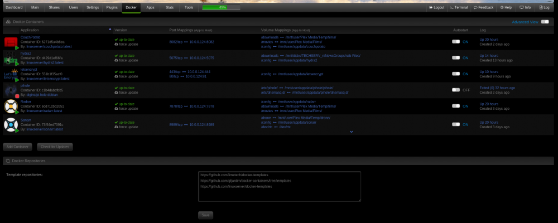The image size is (558, 223).
Task: Open the system Info panel
Action: click(x=525, y=7)
